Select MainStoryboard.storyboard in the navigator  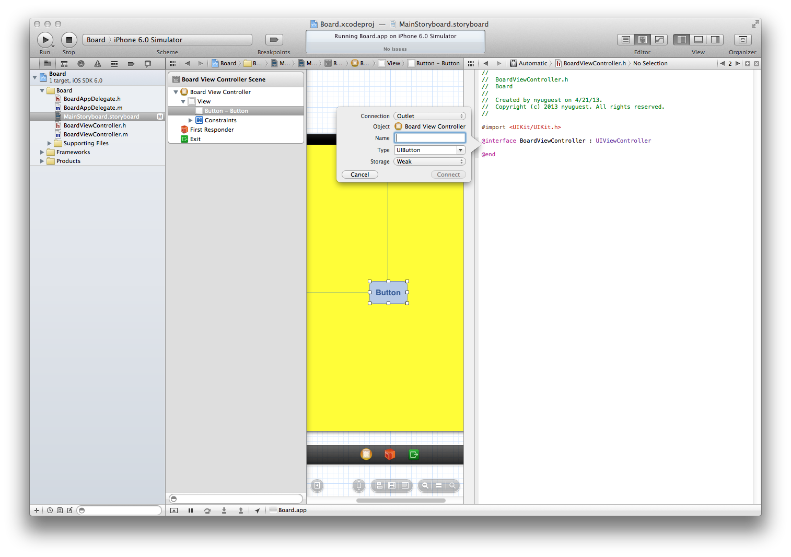tap(97, 117)
